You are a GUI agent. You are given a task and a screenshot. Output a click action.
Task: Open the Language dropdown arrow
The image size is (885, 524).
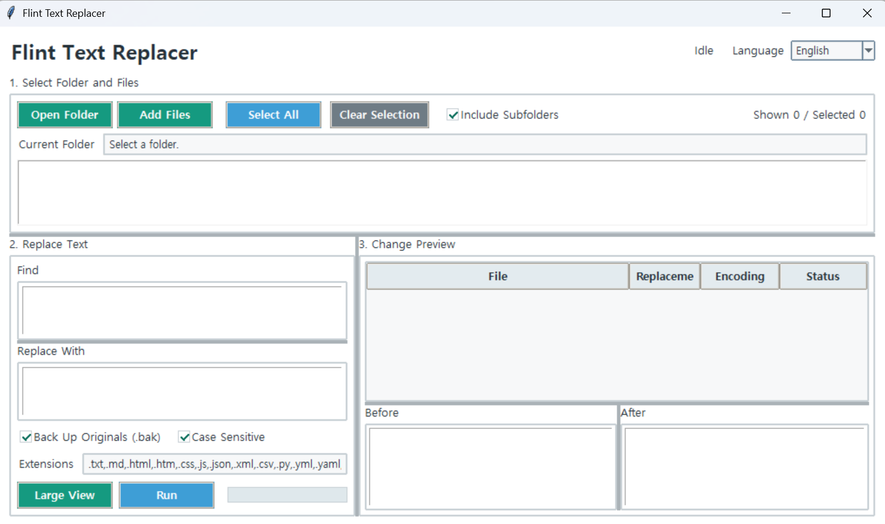[868, 51]
